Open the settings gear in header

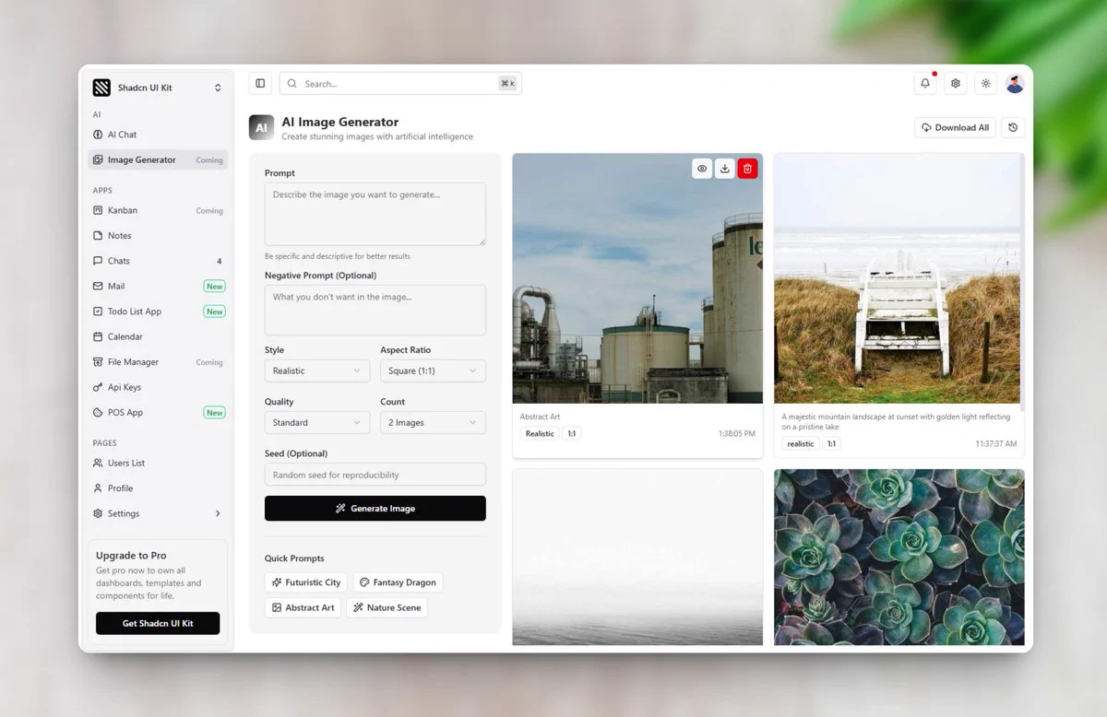(956, 83)
